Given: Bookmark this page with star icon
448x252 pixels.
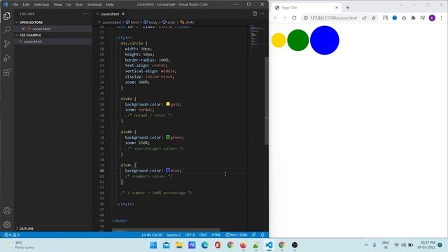Looking at the screenshot, I should tap(374, 17).
